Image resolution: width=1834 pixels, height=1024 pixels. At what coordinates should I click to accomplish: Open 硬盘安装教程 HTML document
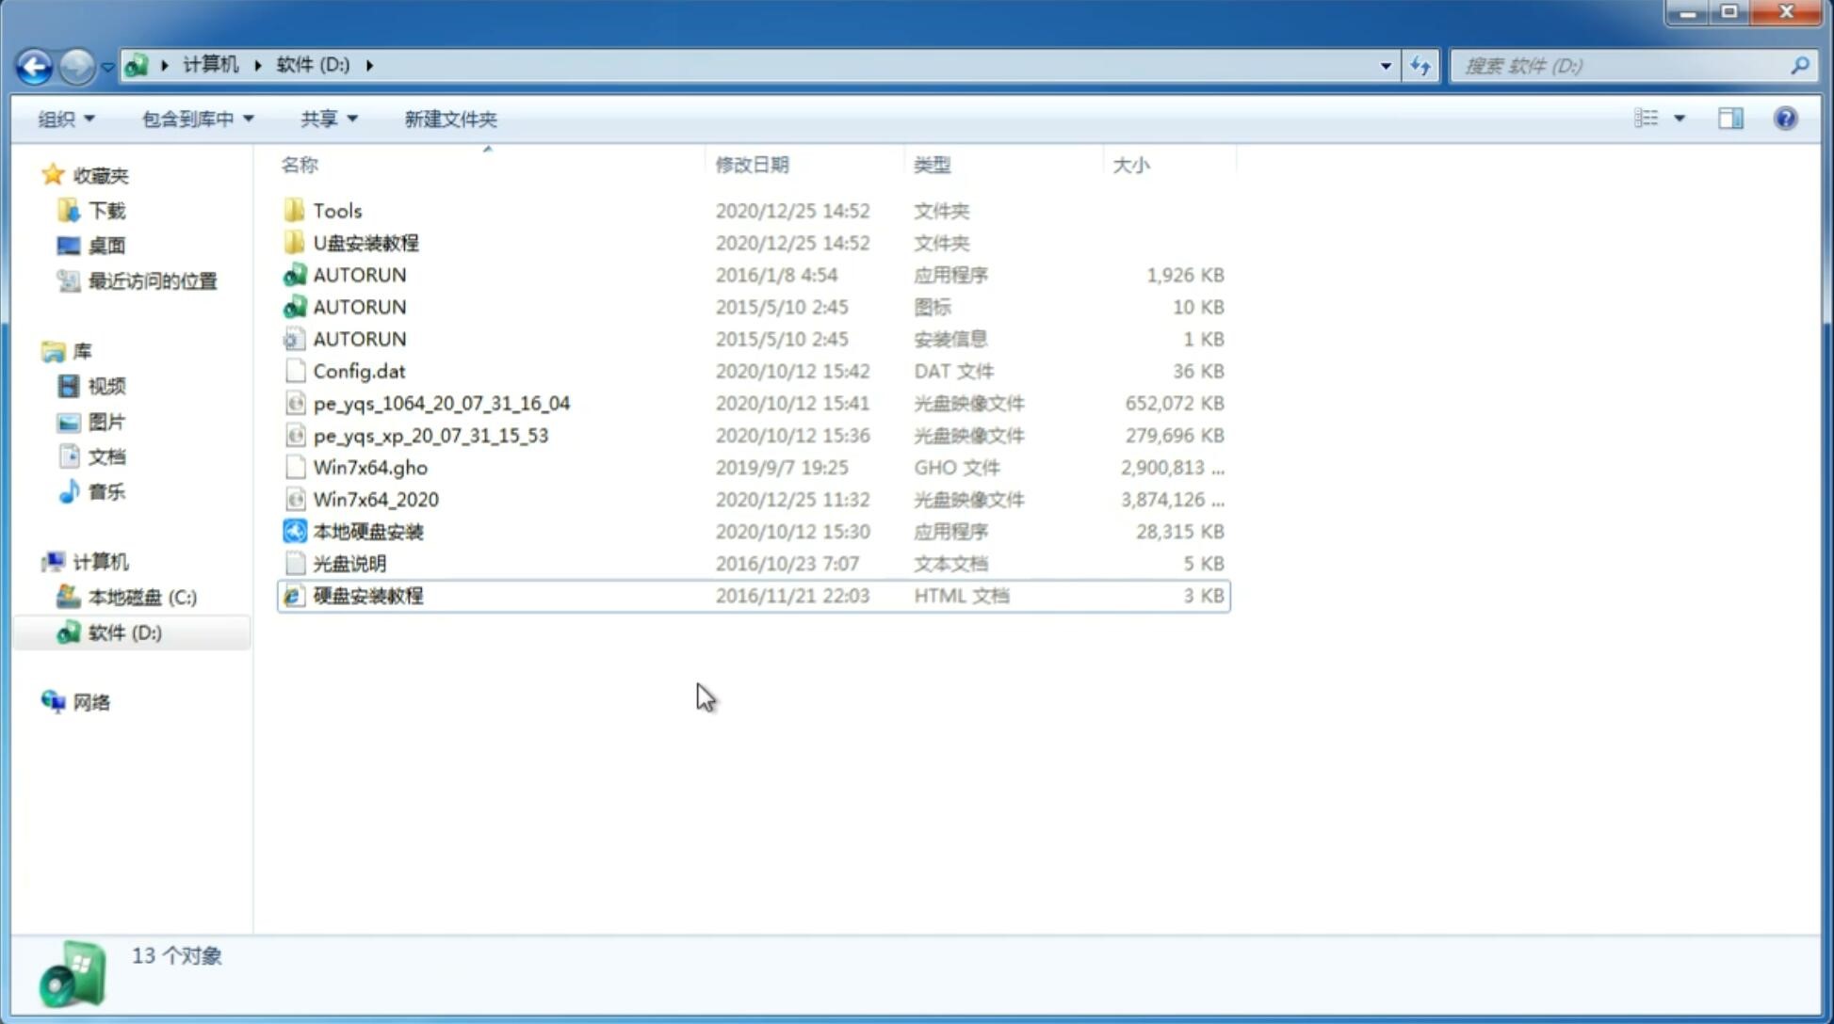[x=367, y=595]
